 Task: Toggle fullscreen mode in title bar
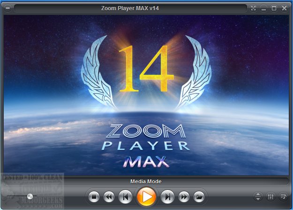point(254,8)
